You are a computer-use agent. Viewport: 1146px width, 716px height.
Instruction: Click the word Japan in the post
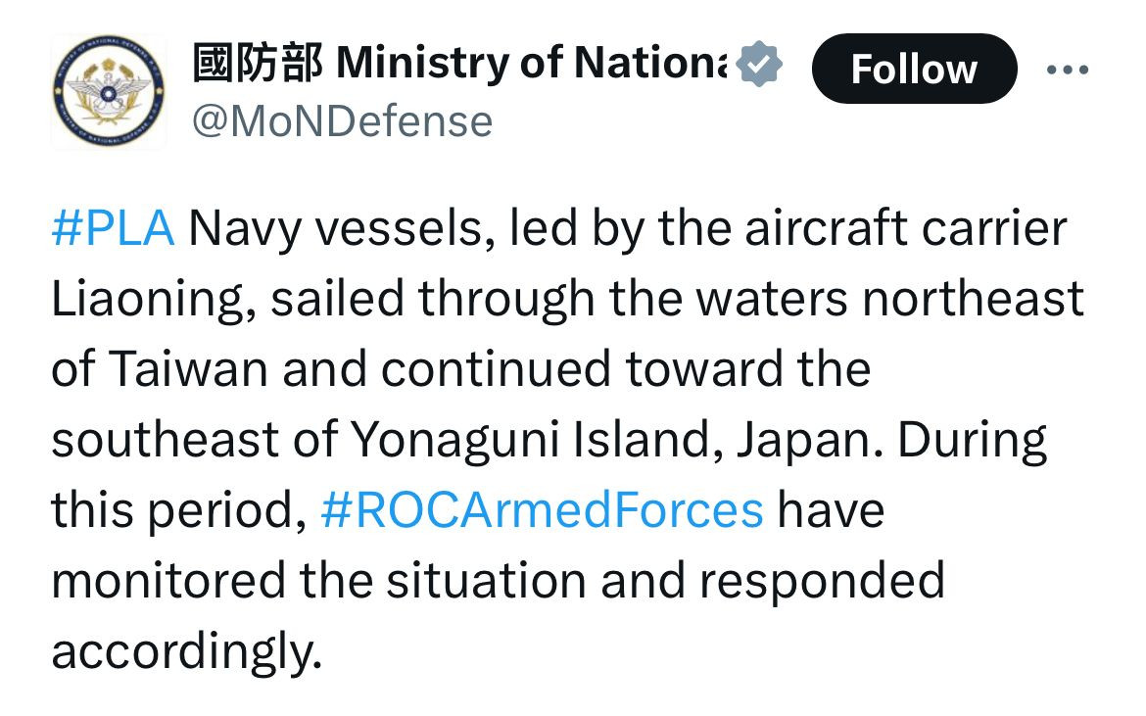coord(805,440)
